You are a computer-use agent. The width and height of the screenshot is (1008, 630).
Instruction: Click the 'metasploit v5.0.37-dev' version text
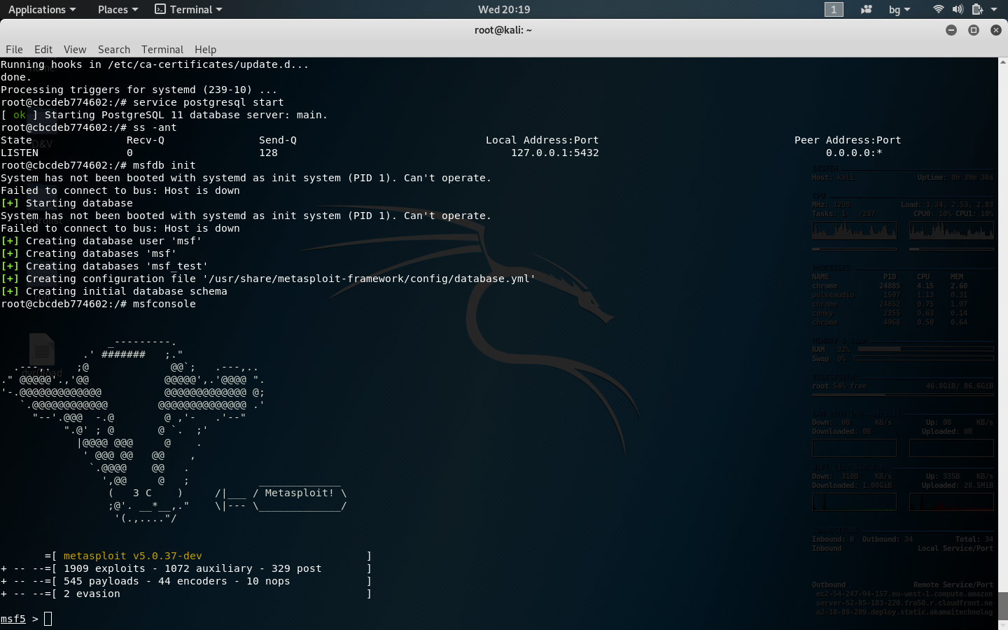pos(133,556)
